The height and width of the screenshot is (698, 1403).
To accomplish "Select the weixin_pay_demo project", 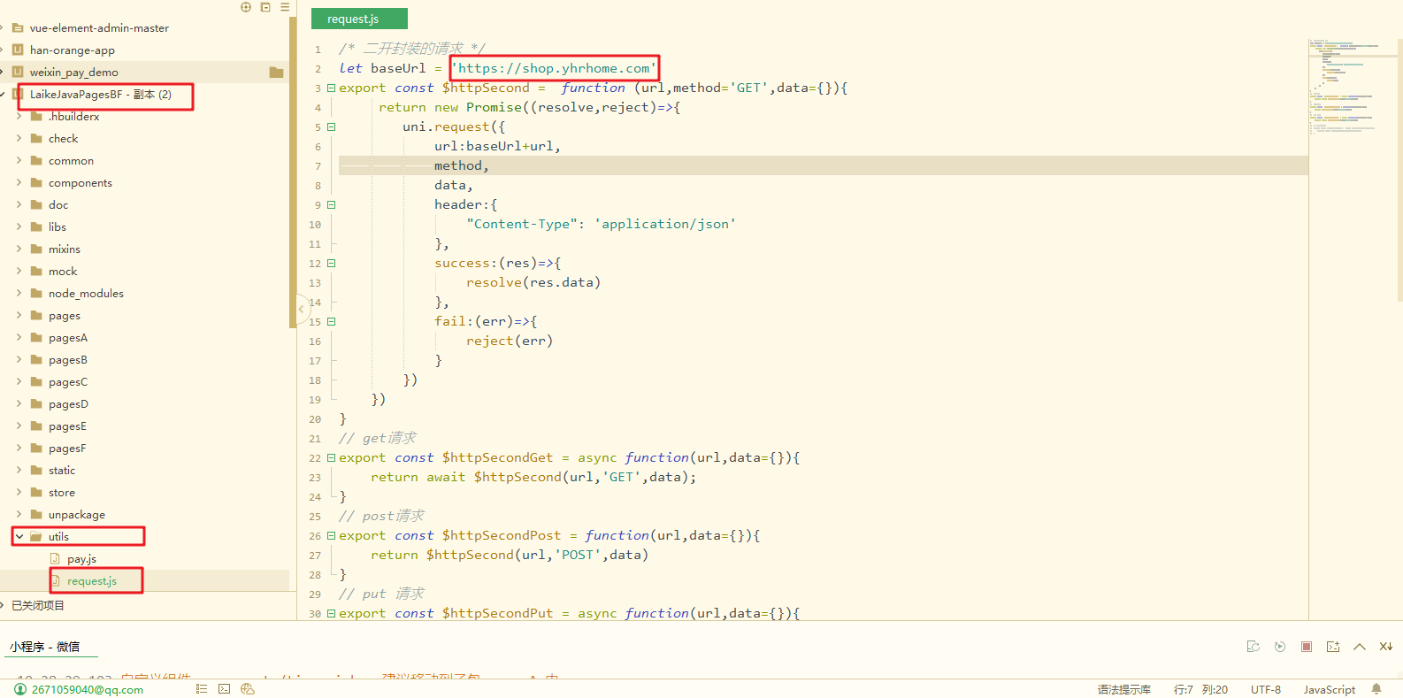I will click(74, 73).
